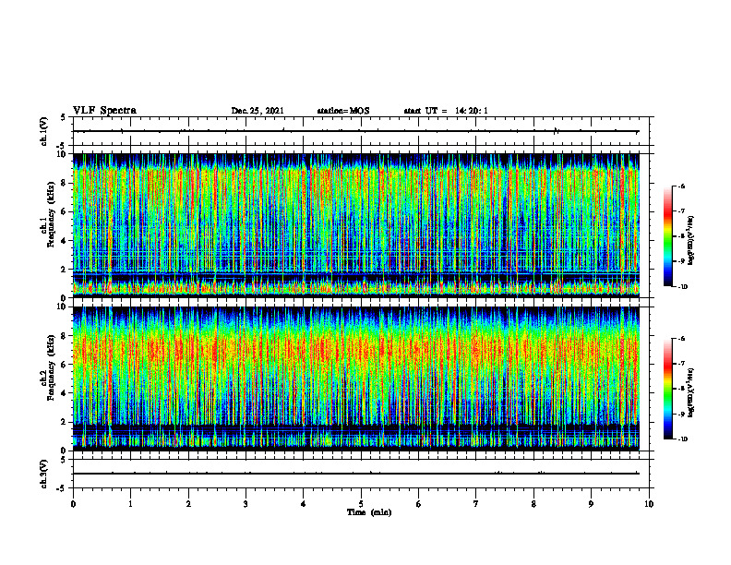Viewport: 731px width, 565px height.
Task: Click the "10" tick on the time axis
Action: [x=649, y=504]
